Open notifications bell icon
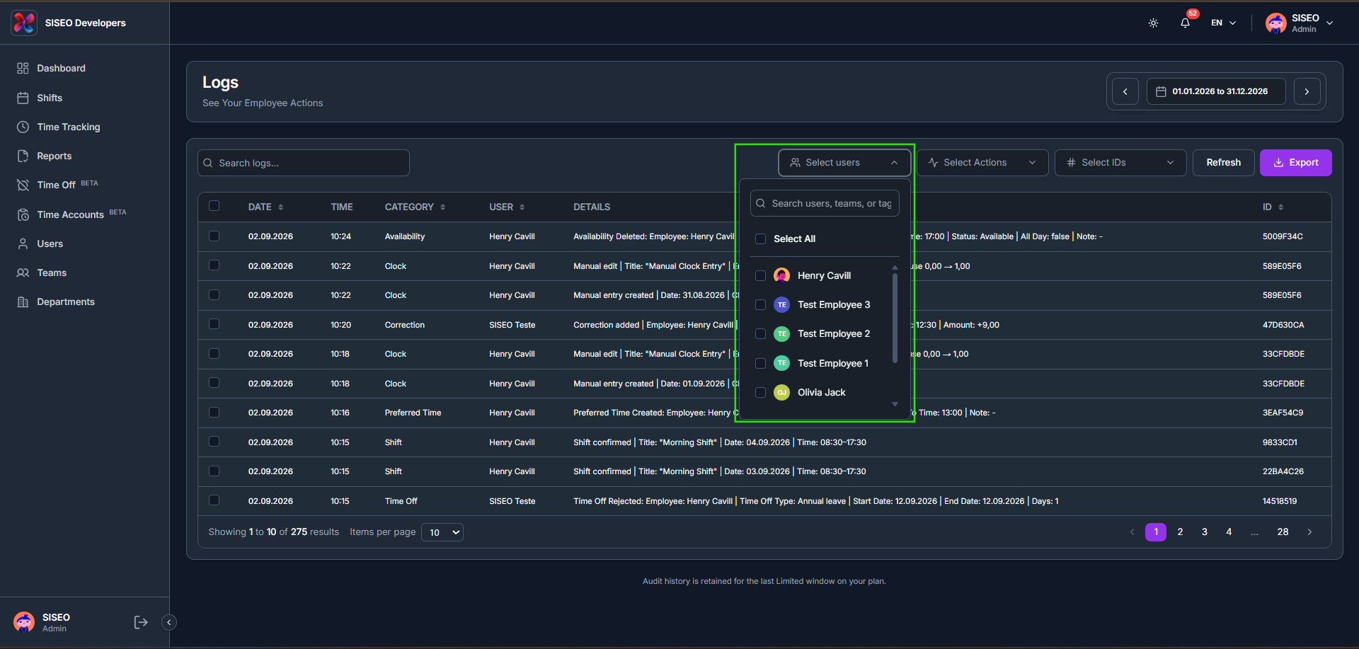The height and width of the screenshot is (649, 1359). tap(1185, 23)
